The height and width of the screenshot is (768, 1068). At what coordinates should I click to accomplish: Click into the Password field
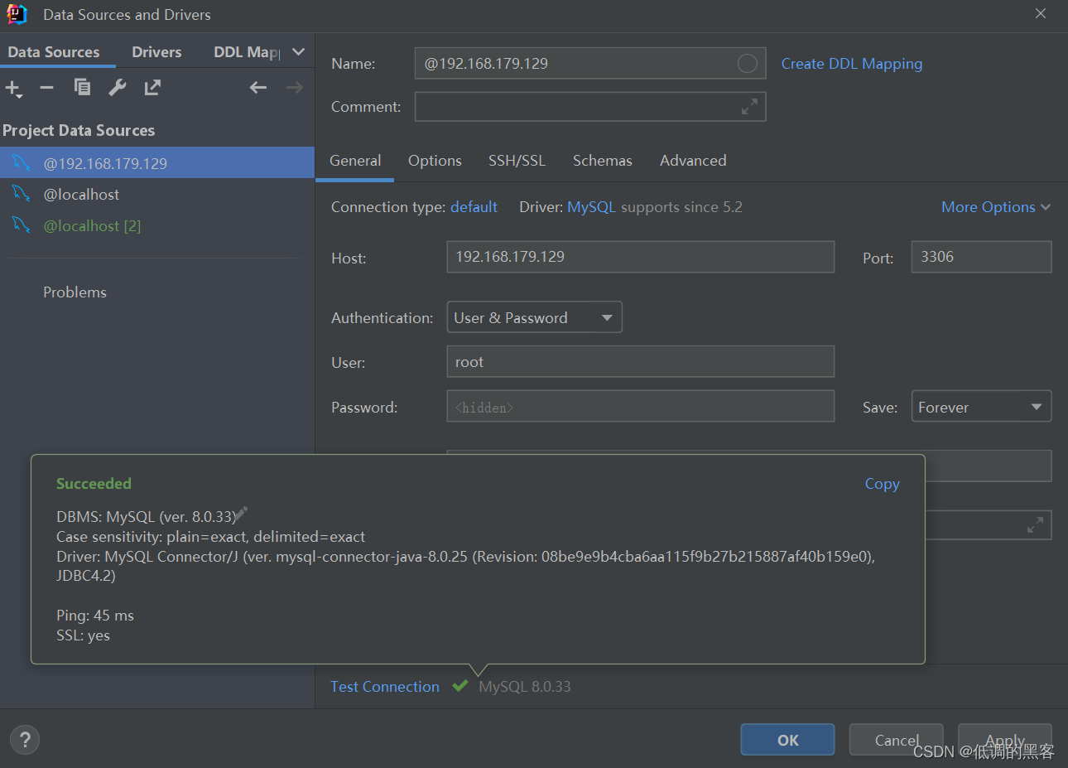pos(640,407)
